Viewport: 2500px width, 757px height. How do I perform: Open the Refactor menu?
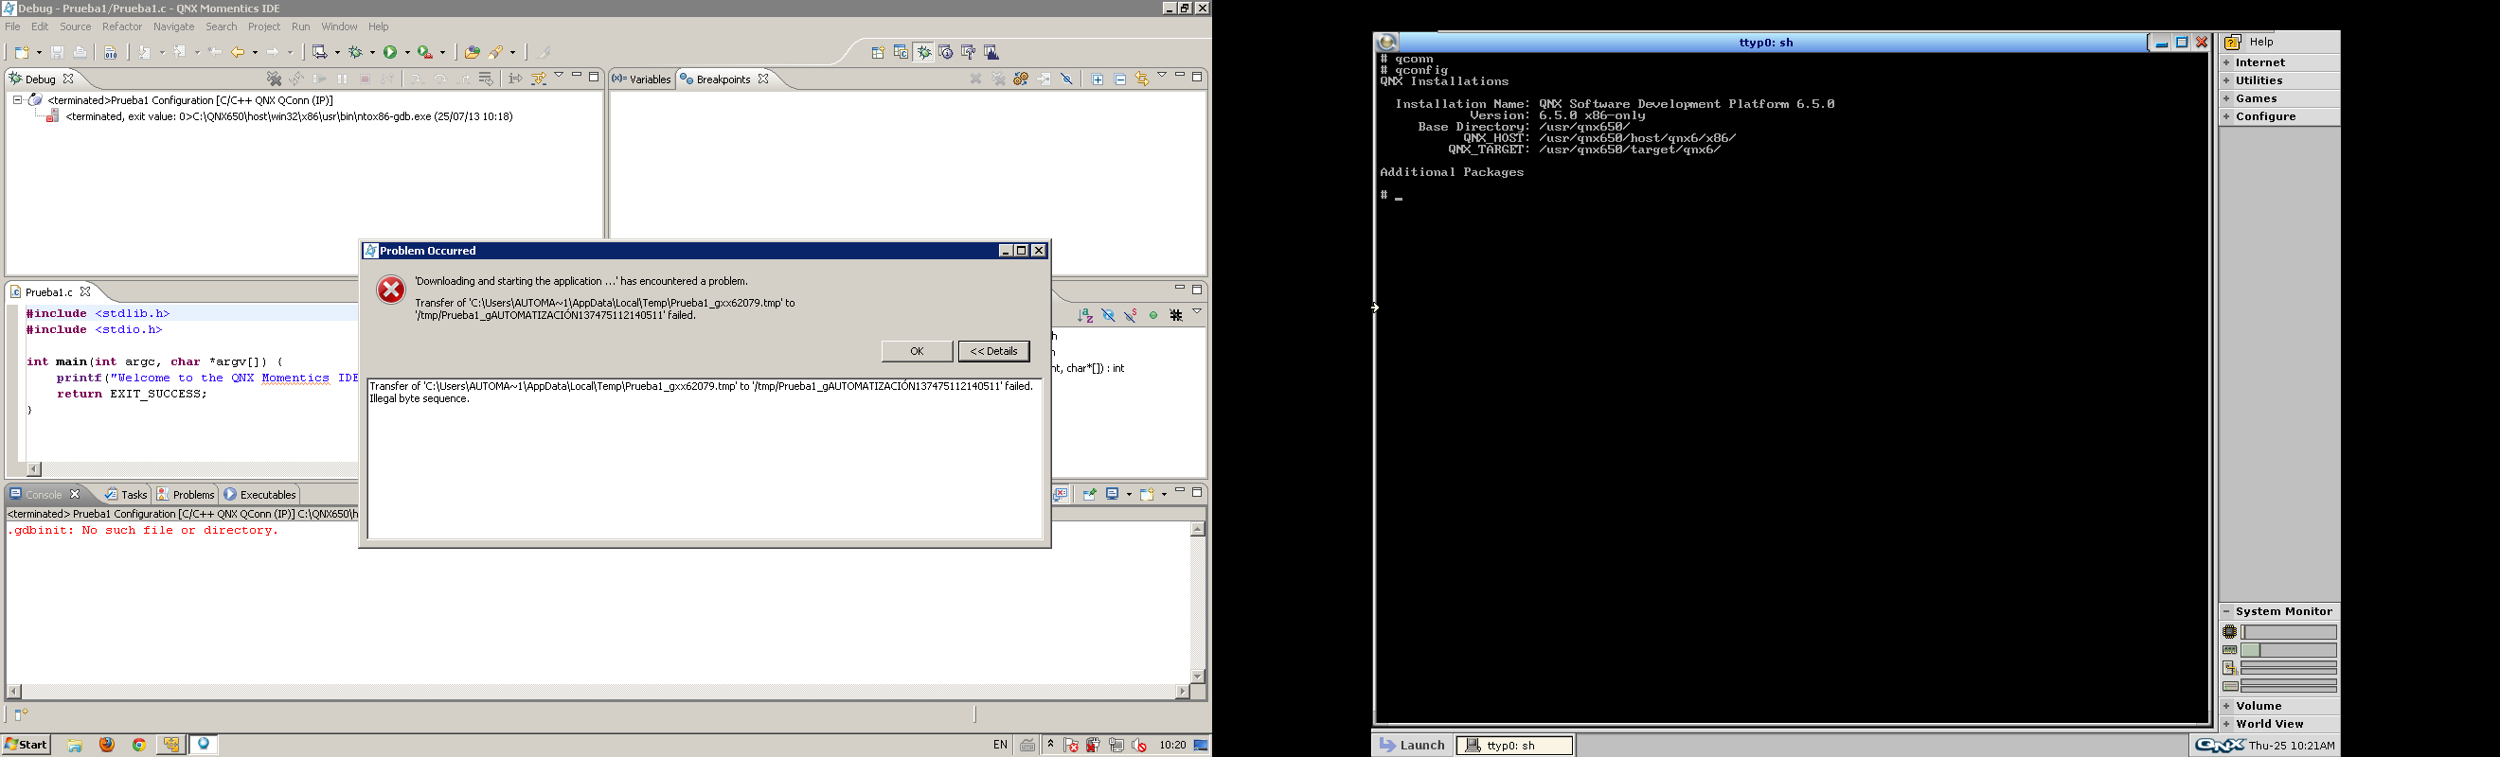point(121,27)
